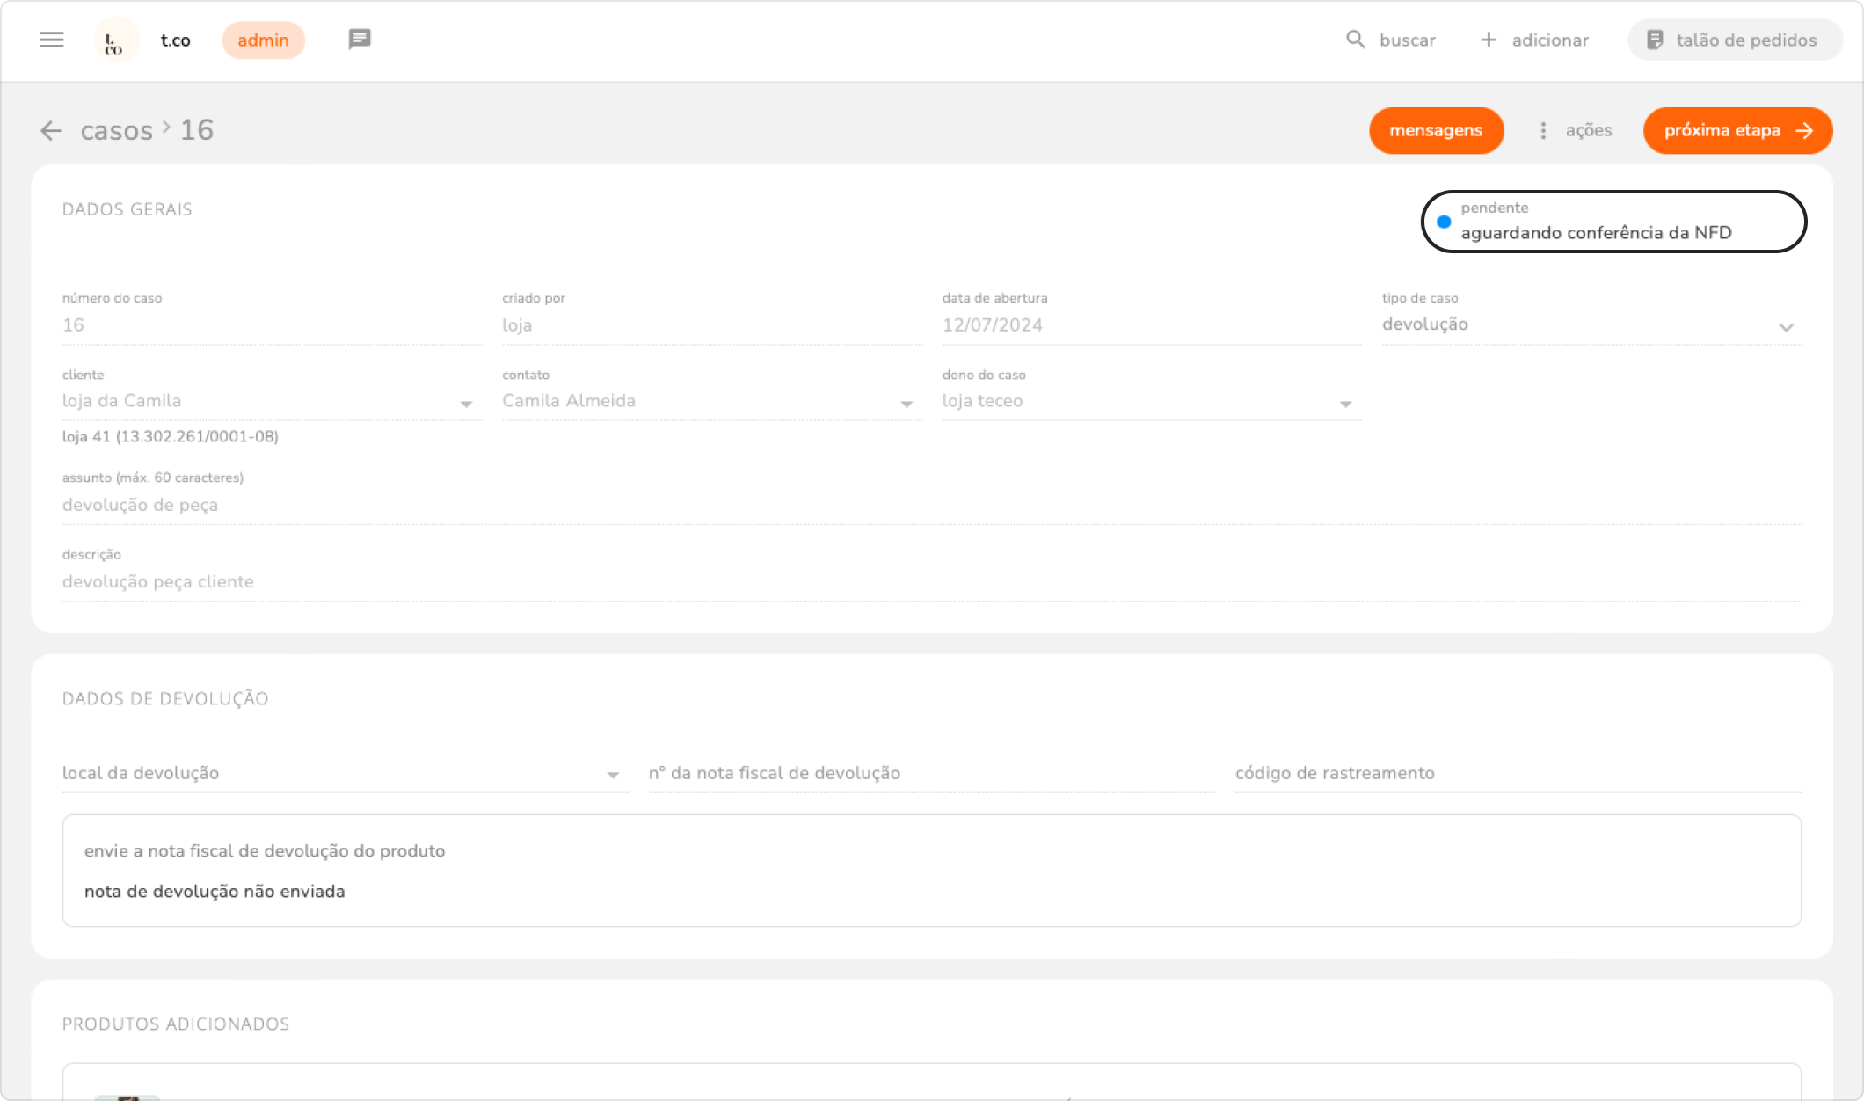Expand the local da devolução dropdown

[613, 775]
